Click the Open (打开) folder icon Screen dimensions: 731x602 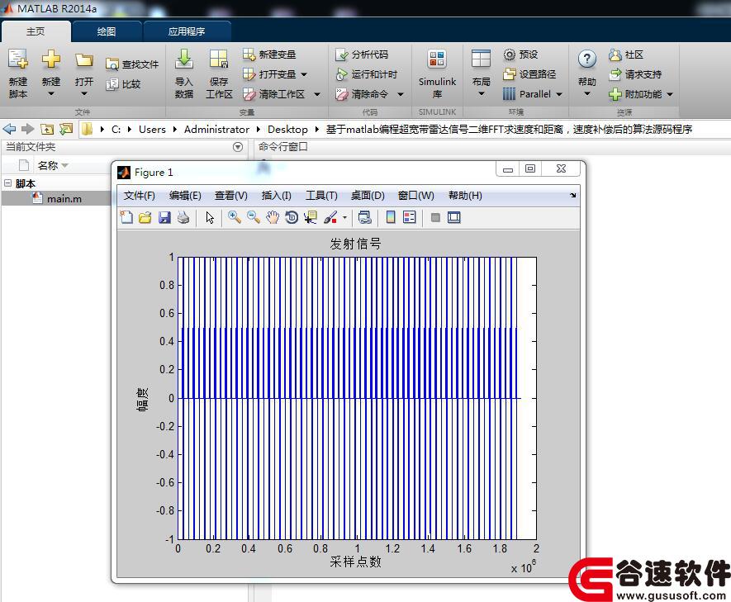coord(84,60)
